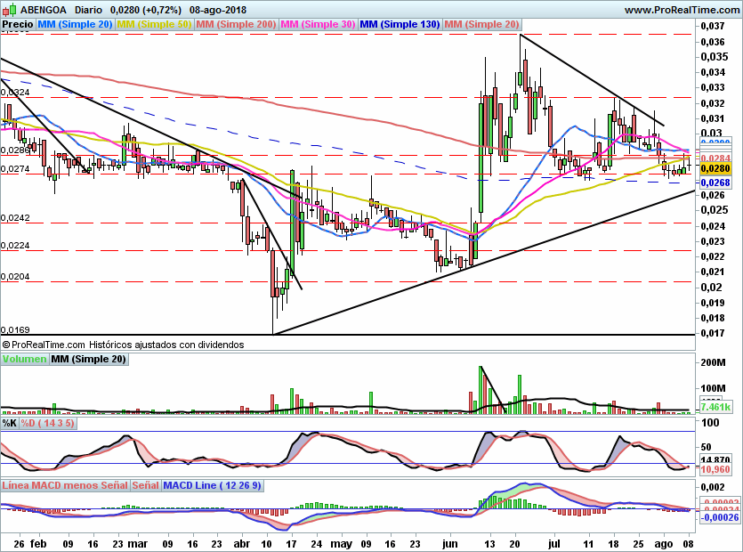Select the MM (Simple 20) label beside Volumen
The width and height of the screenshot is (743, 552).
point(89,359)
